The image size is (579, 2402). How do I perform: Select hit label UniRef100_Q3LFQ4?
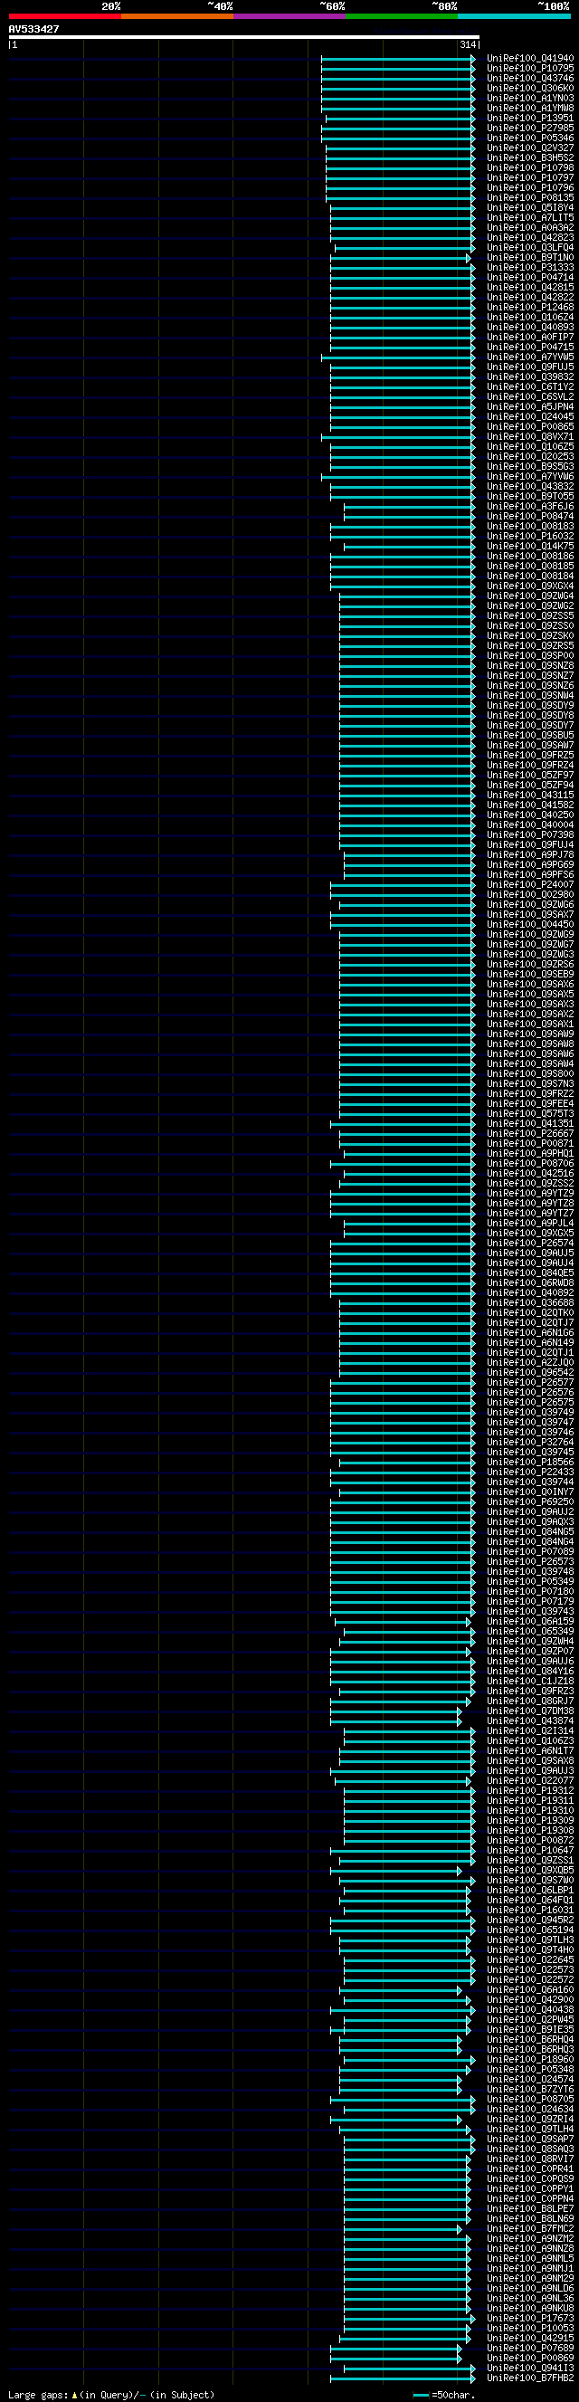pyautogui.click(x=530, y=247)
